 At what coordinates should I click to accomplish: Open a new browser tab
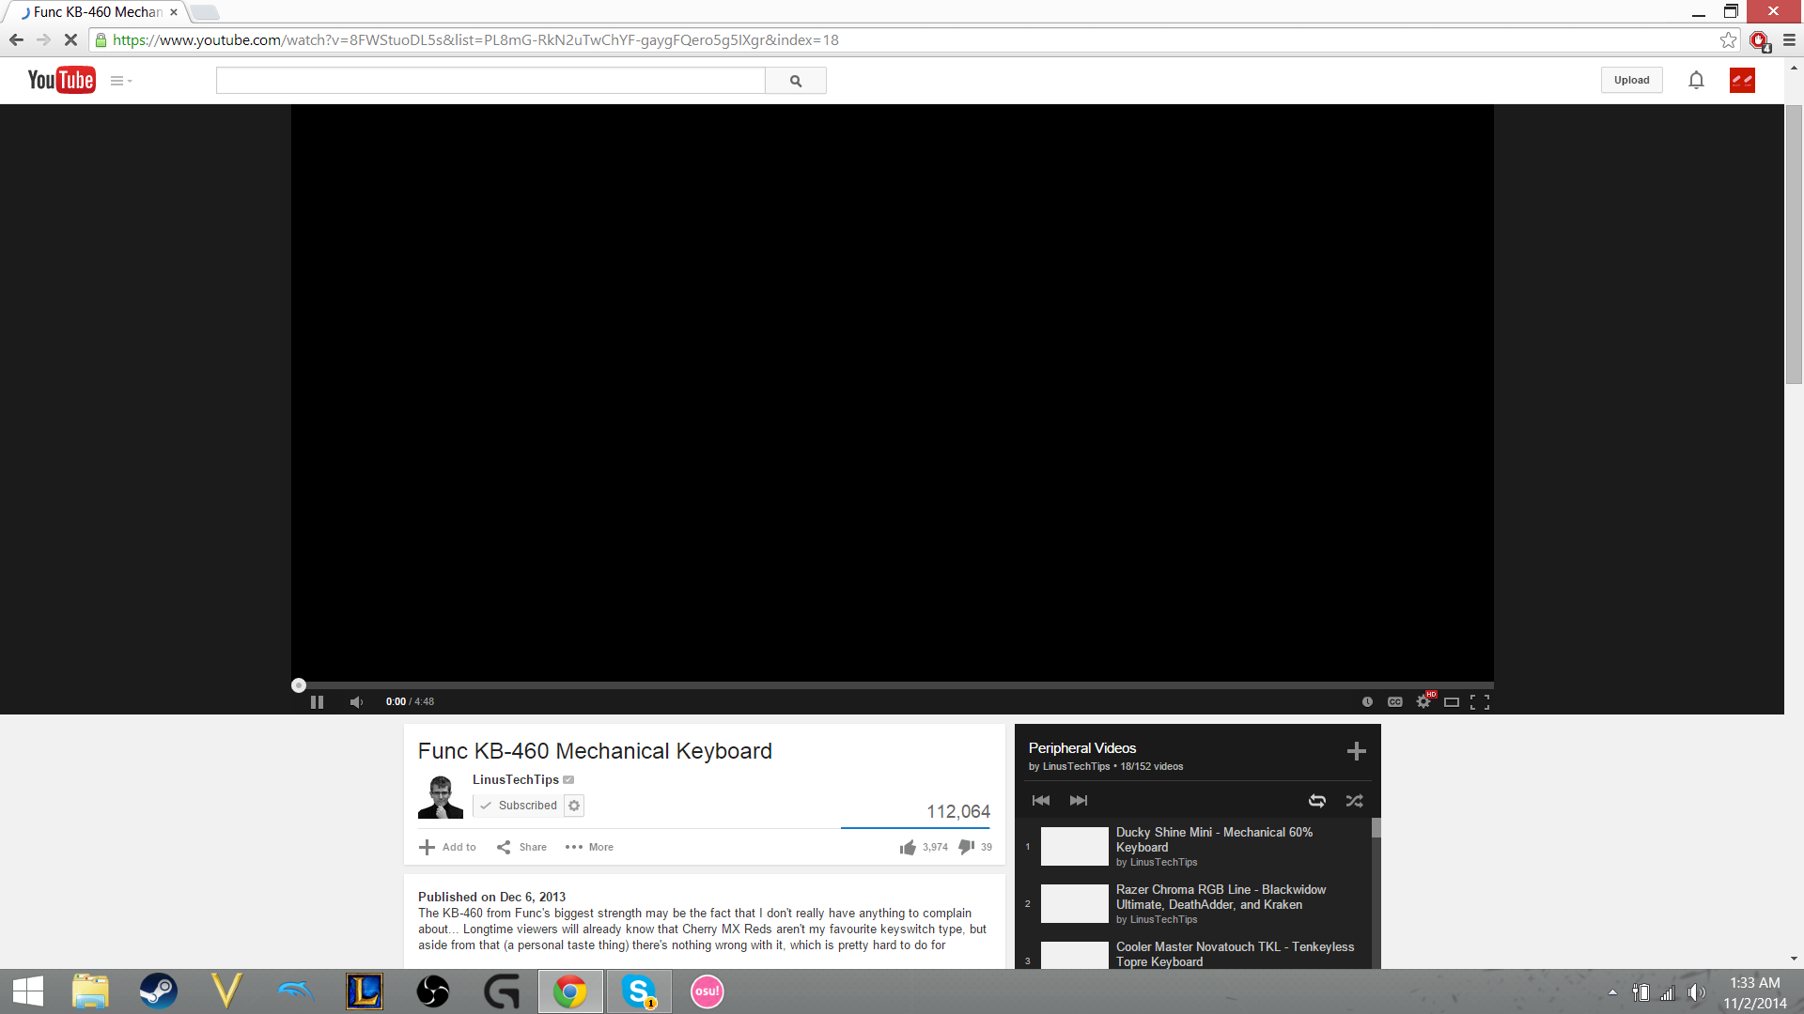pos(206,12)
